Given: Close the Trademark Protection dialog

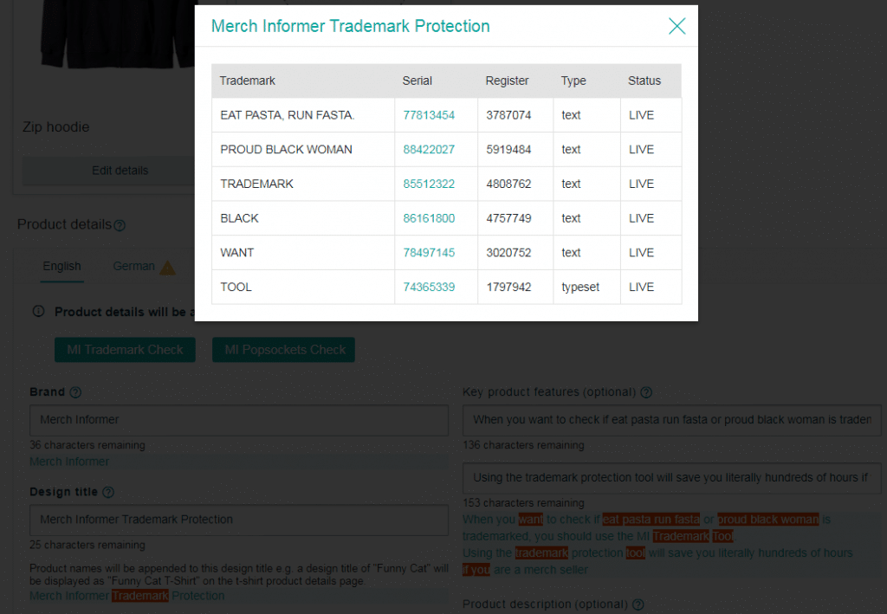Looking at the screenshot, I should click(x=677, y=26).
